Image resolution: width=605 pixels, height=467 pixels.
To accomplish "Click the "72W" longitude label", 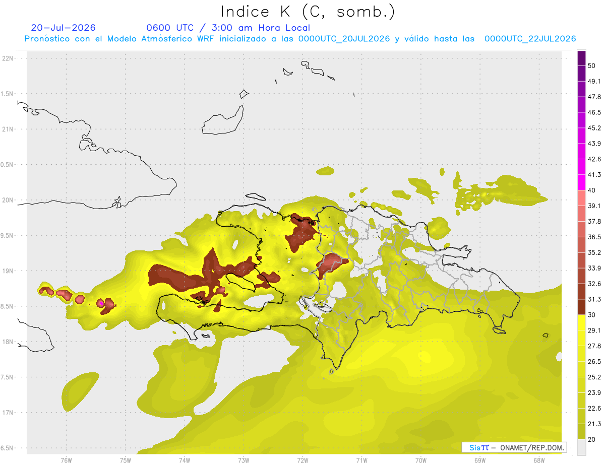I will [x=302, y=460].
